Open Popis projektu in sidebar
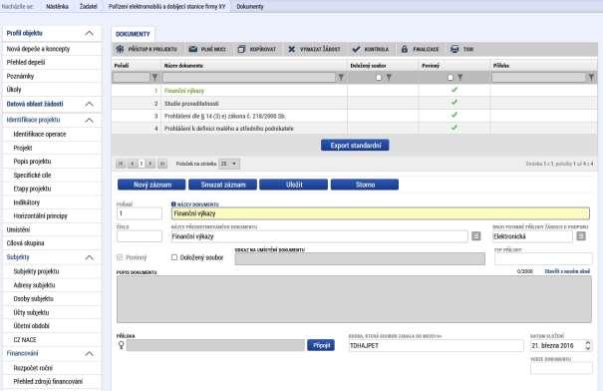The image size is (603, 391). pos(32,162)
